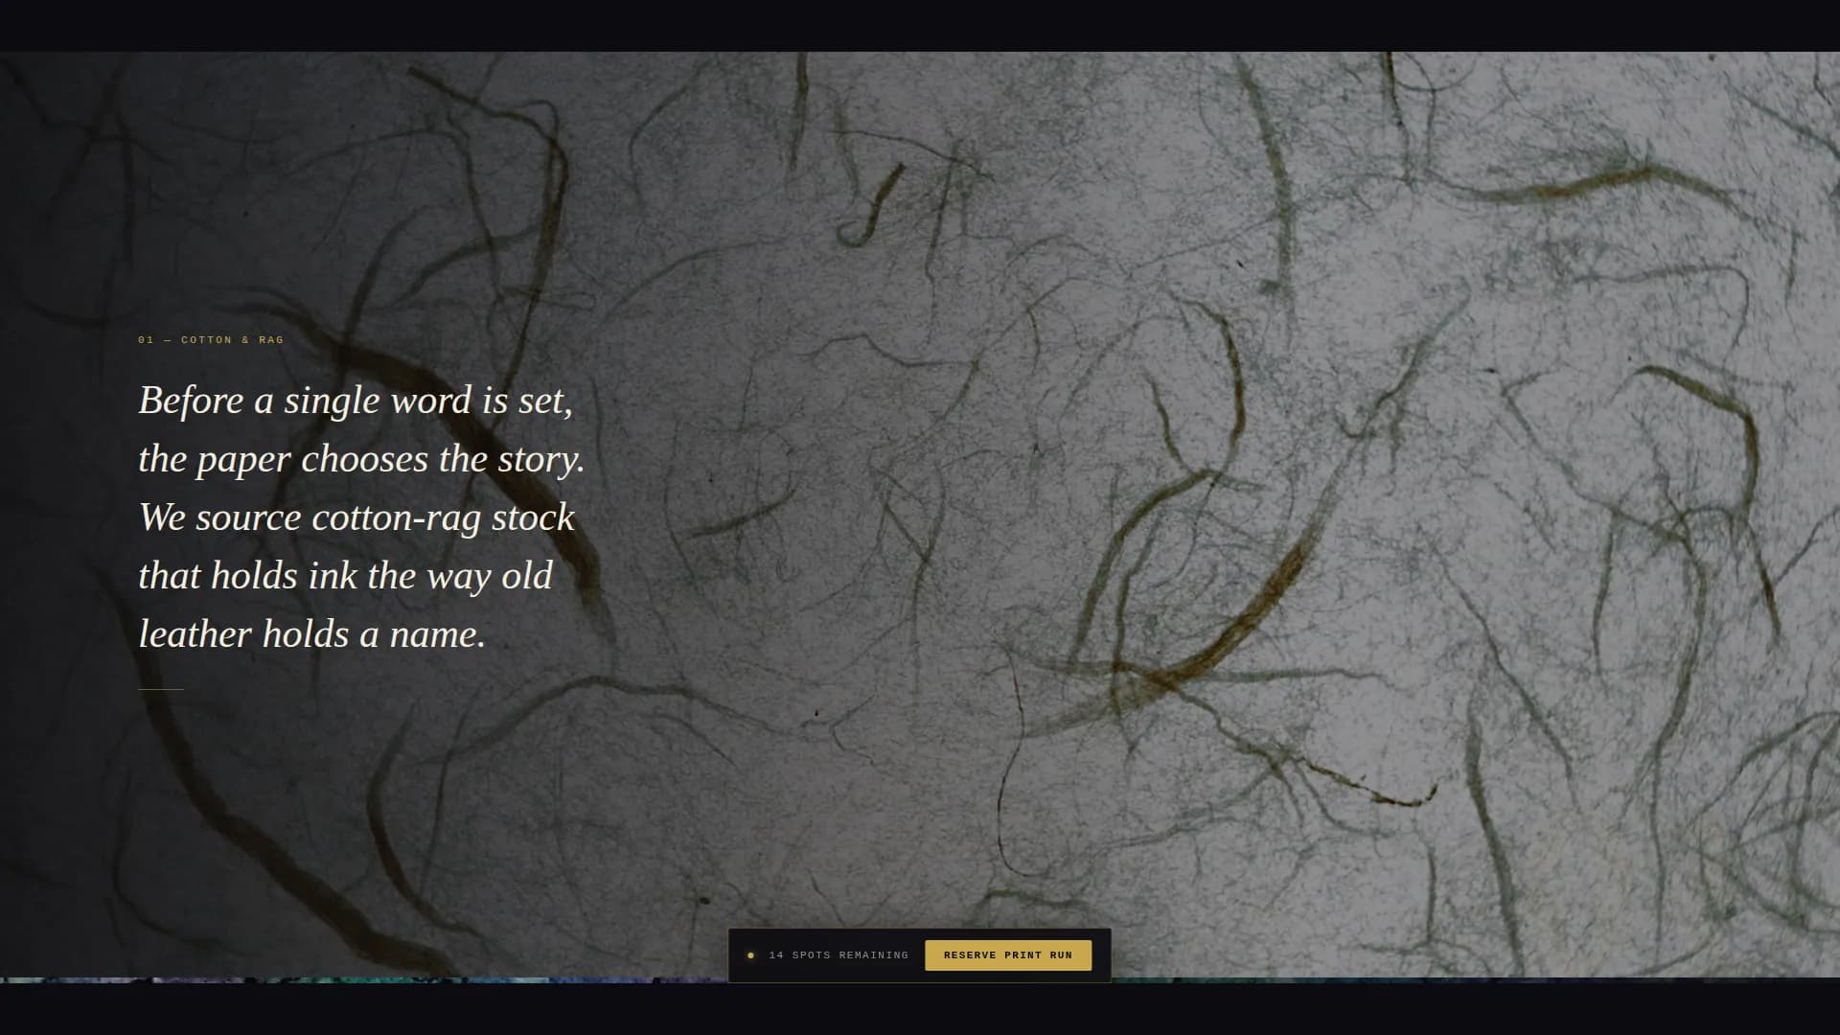
Task: Click the word 'story.' in the quote
Action: click(540, 460)
